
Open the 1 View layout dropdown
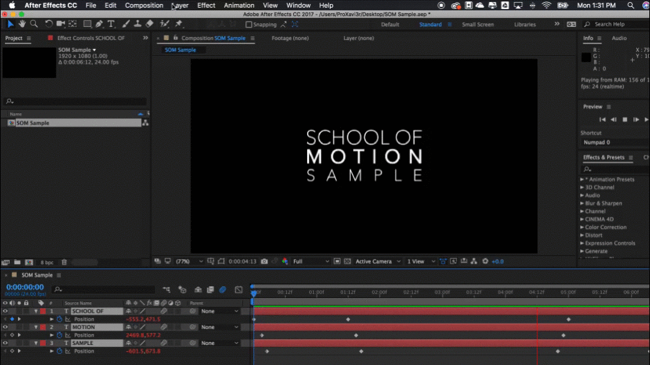click(x=420, y=261)
